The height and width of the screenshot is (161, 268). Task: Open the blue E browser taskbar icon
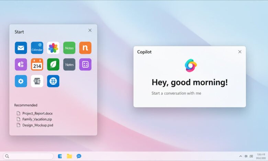tap(60, 156)
